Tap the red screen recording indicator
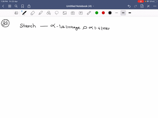The height and width of the screenshot is (118, 158). click(141, 1)
